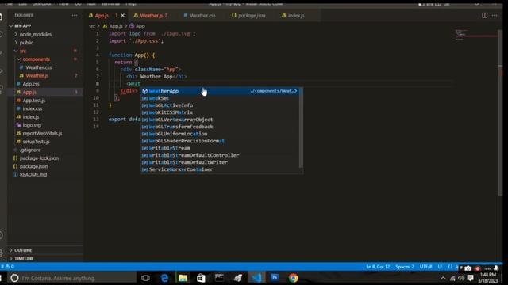The height and width of the screenshot is (285, 508).
Task: Close the App.js editor tab
Action: 122,16
